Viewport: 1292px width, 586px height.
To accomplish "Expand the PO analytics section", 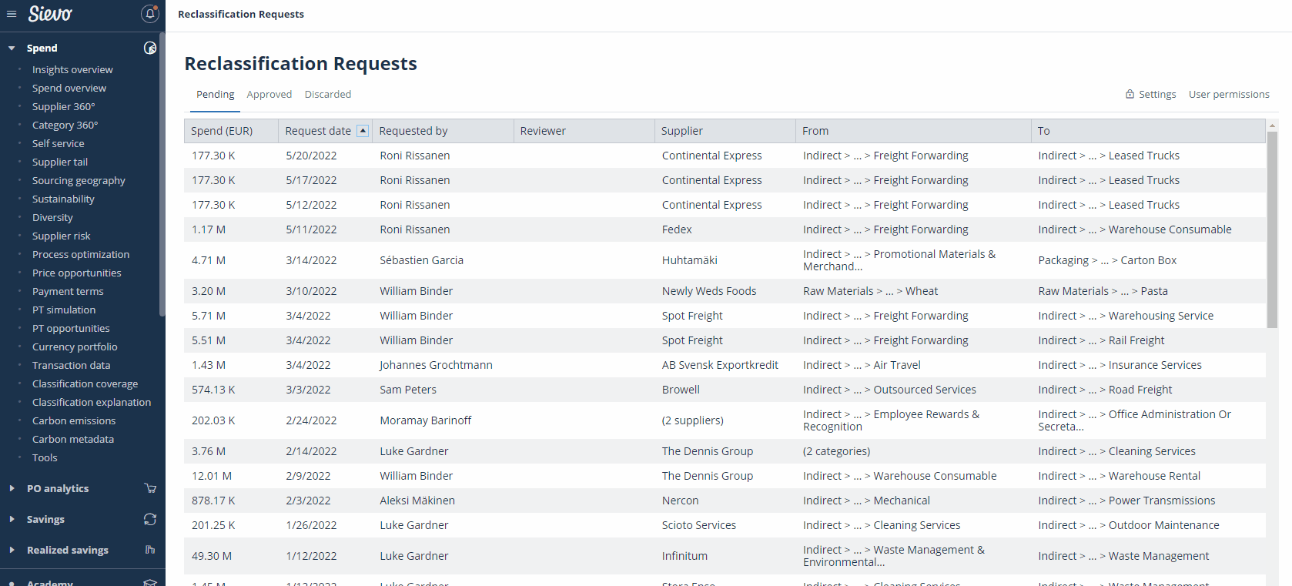I will 12,488.
